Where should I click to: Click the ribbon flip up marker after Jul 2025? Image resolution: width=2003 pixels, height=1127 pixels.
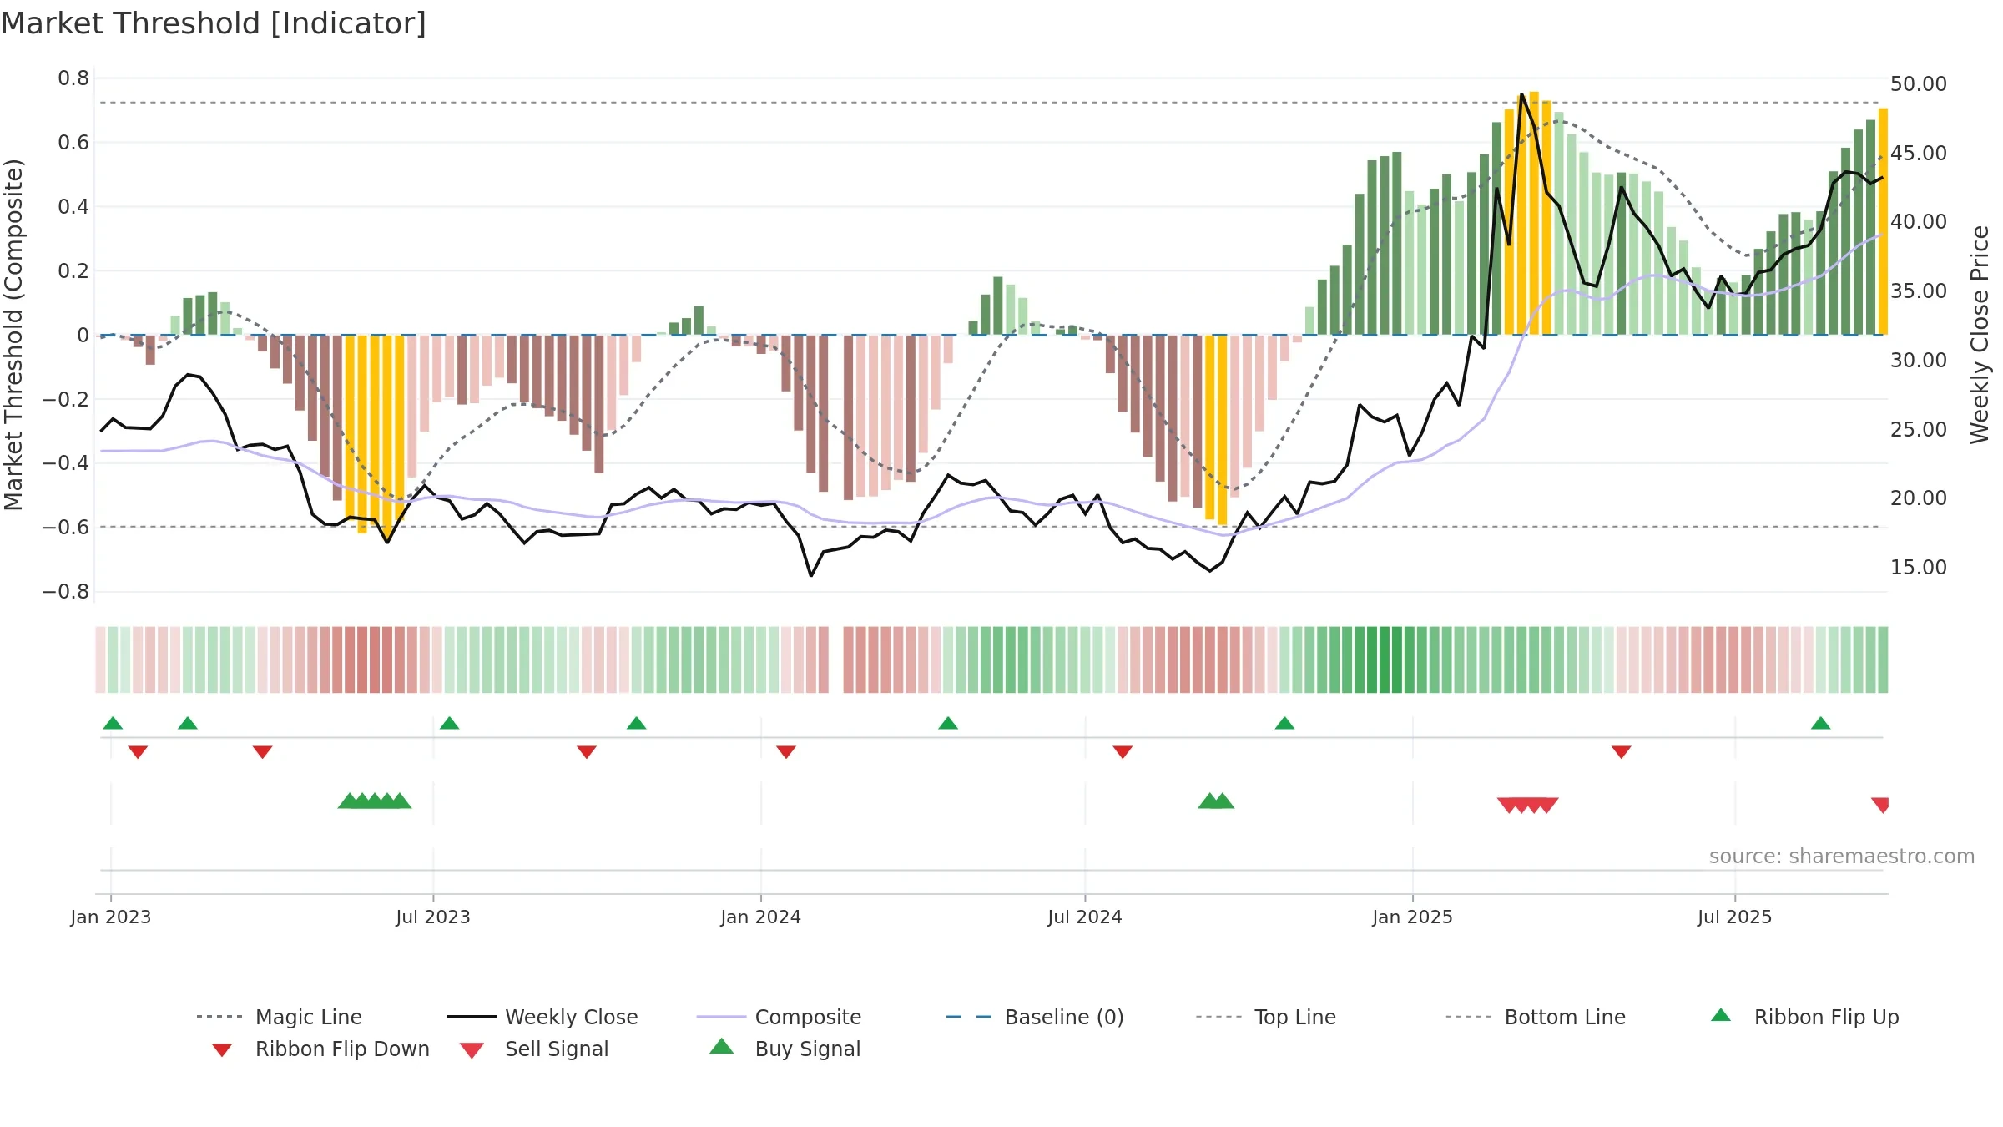(x=1821, y=723)
